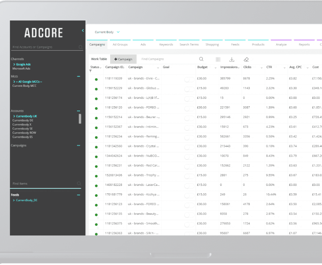Collapse the sidebar with the cyan arrow
322x265 pixels.
83,30
